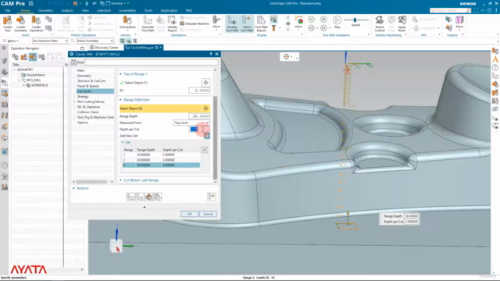
Task: Click the step-backward animation control
Action: [311, 20]
